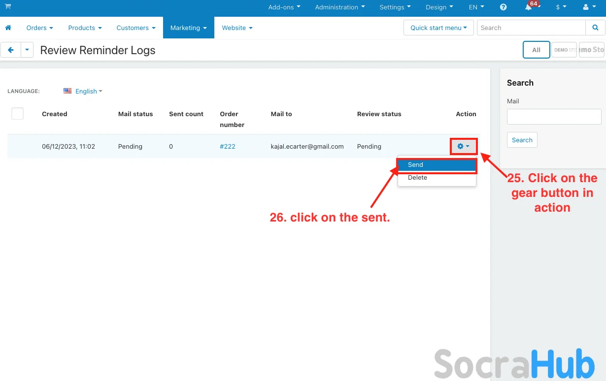Open the Quick start menu dropdown
Viewport: 606px width, 381px height.
tap(438, 28)
